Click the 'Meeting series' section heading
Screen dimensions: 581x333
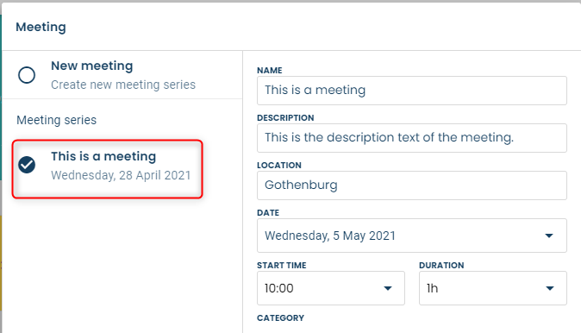56,120
